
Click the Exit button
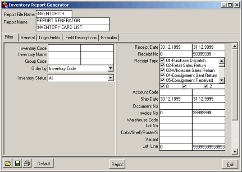[230, 164]
